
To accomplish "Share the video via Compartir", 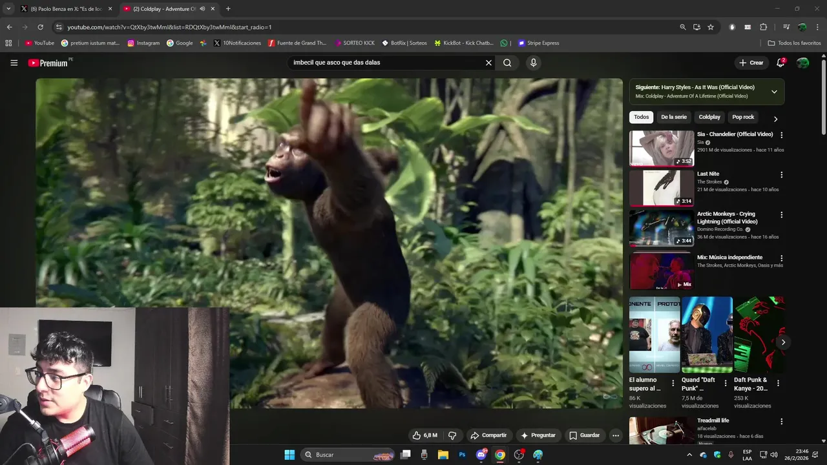I will tap(488, 435).
